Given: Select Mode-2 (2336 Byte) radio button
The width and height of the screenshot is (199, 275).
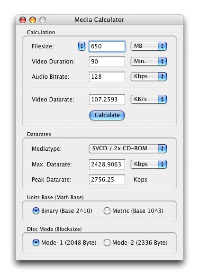Looking at the screenshot, I should pyautogui.click(x=107, y=243).
